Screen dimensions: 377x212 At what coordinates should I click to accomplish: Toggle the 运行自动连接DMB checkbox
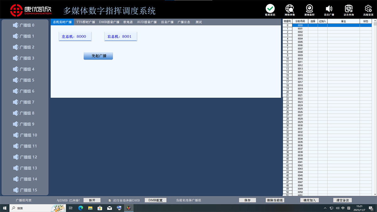coord(110,200)
